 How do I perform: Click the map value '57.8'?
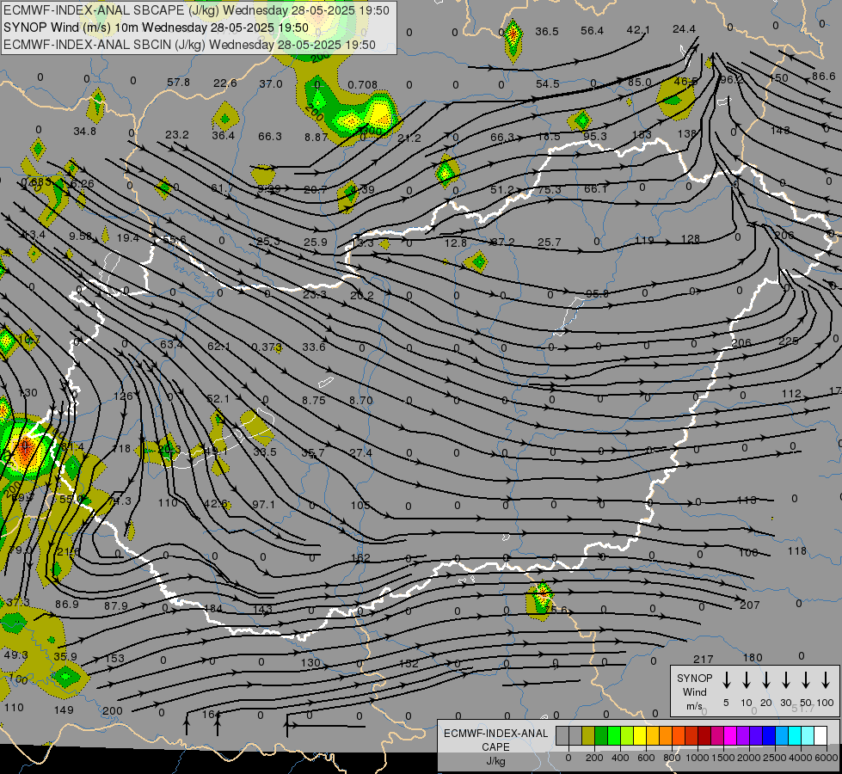coord(178,83)
